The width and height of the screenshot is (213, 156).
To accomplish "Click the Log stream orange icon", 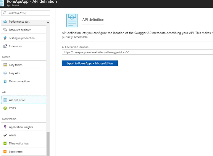I will (x=5, y=152).
